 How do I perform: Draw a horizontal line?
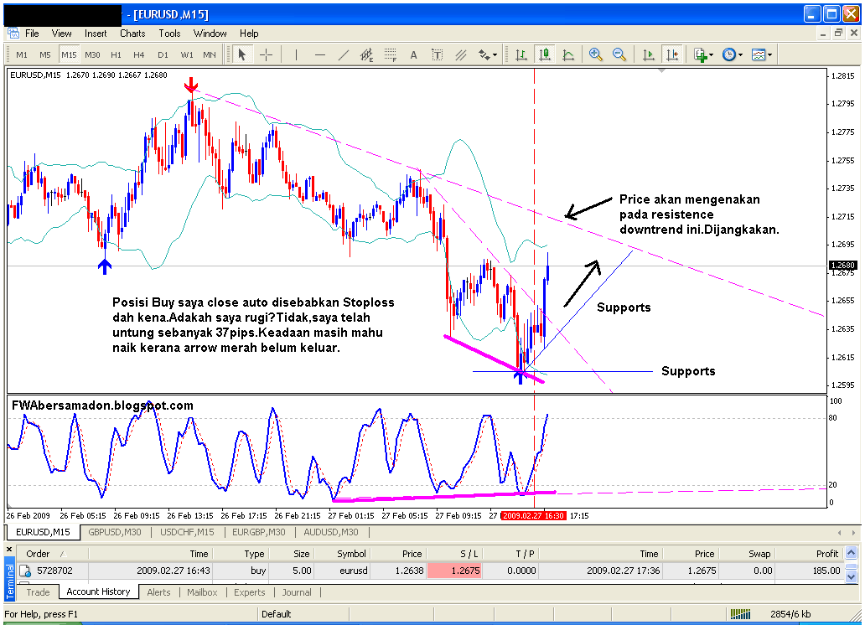[320, 54]
